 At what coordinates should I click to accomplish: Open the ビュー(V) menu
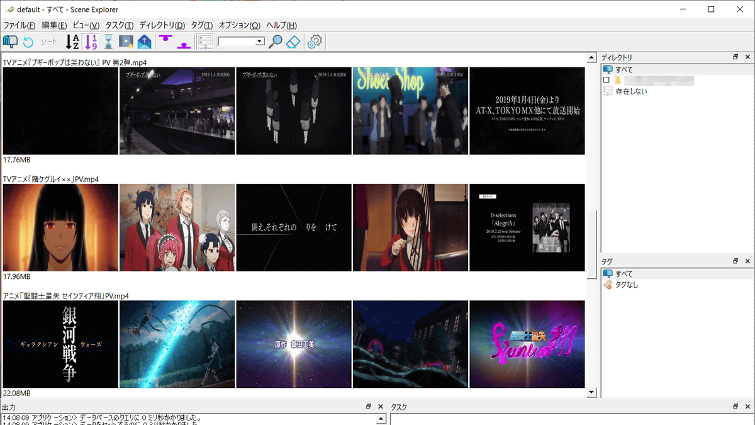pos(86,25)
